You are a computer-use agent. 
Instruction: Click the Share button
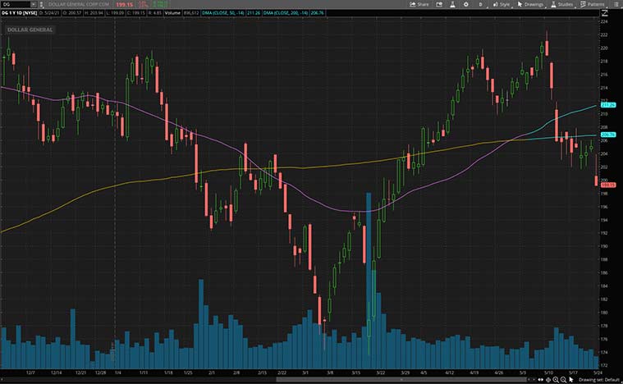point(419,4)
